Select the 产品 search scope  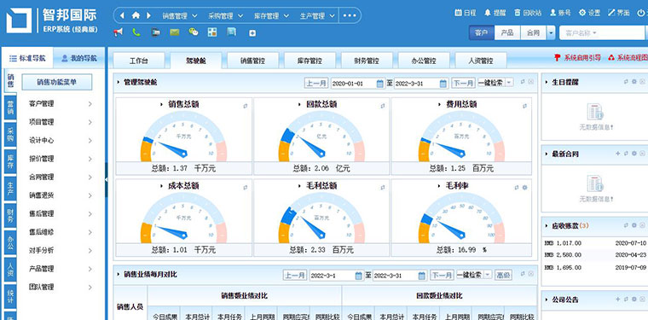click(x=507, y=32)
